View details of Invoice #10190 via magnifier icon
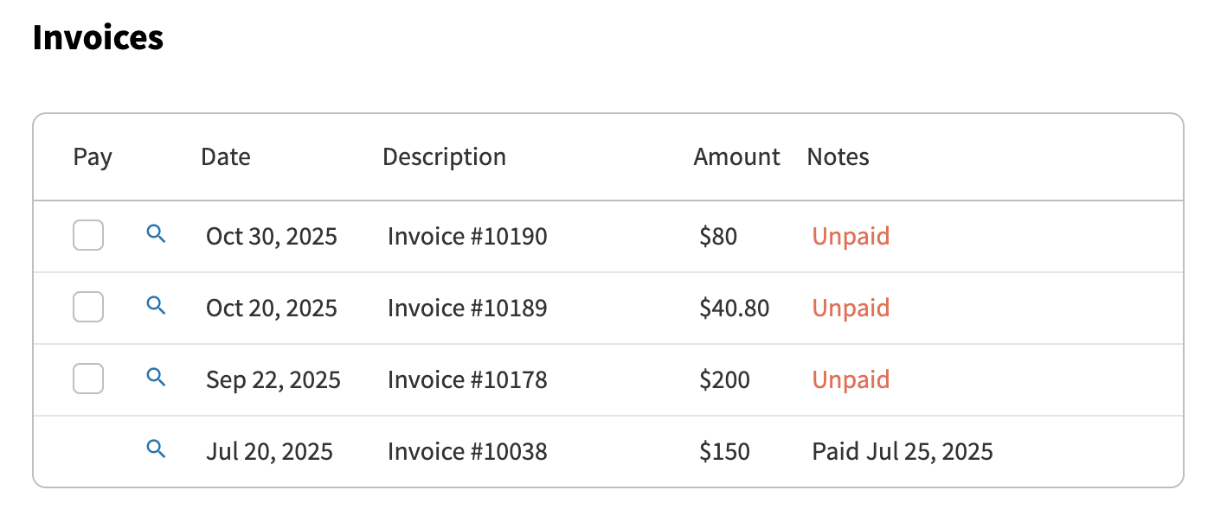Screen dimensions: 1227x522 [x=156, y=233]
